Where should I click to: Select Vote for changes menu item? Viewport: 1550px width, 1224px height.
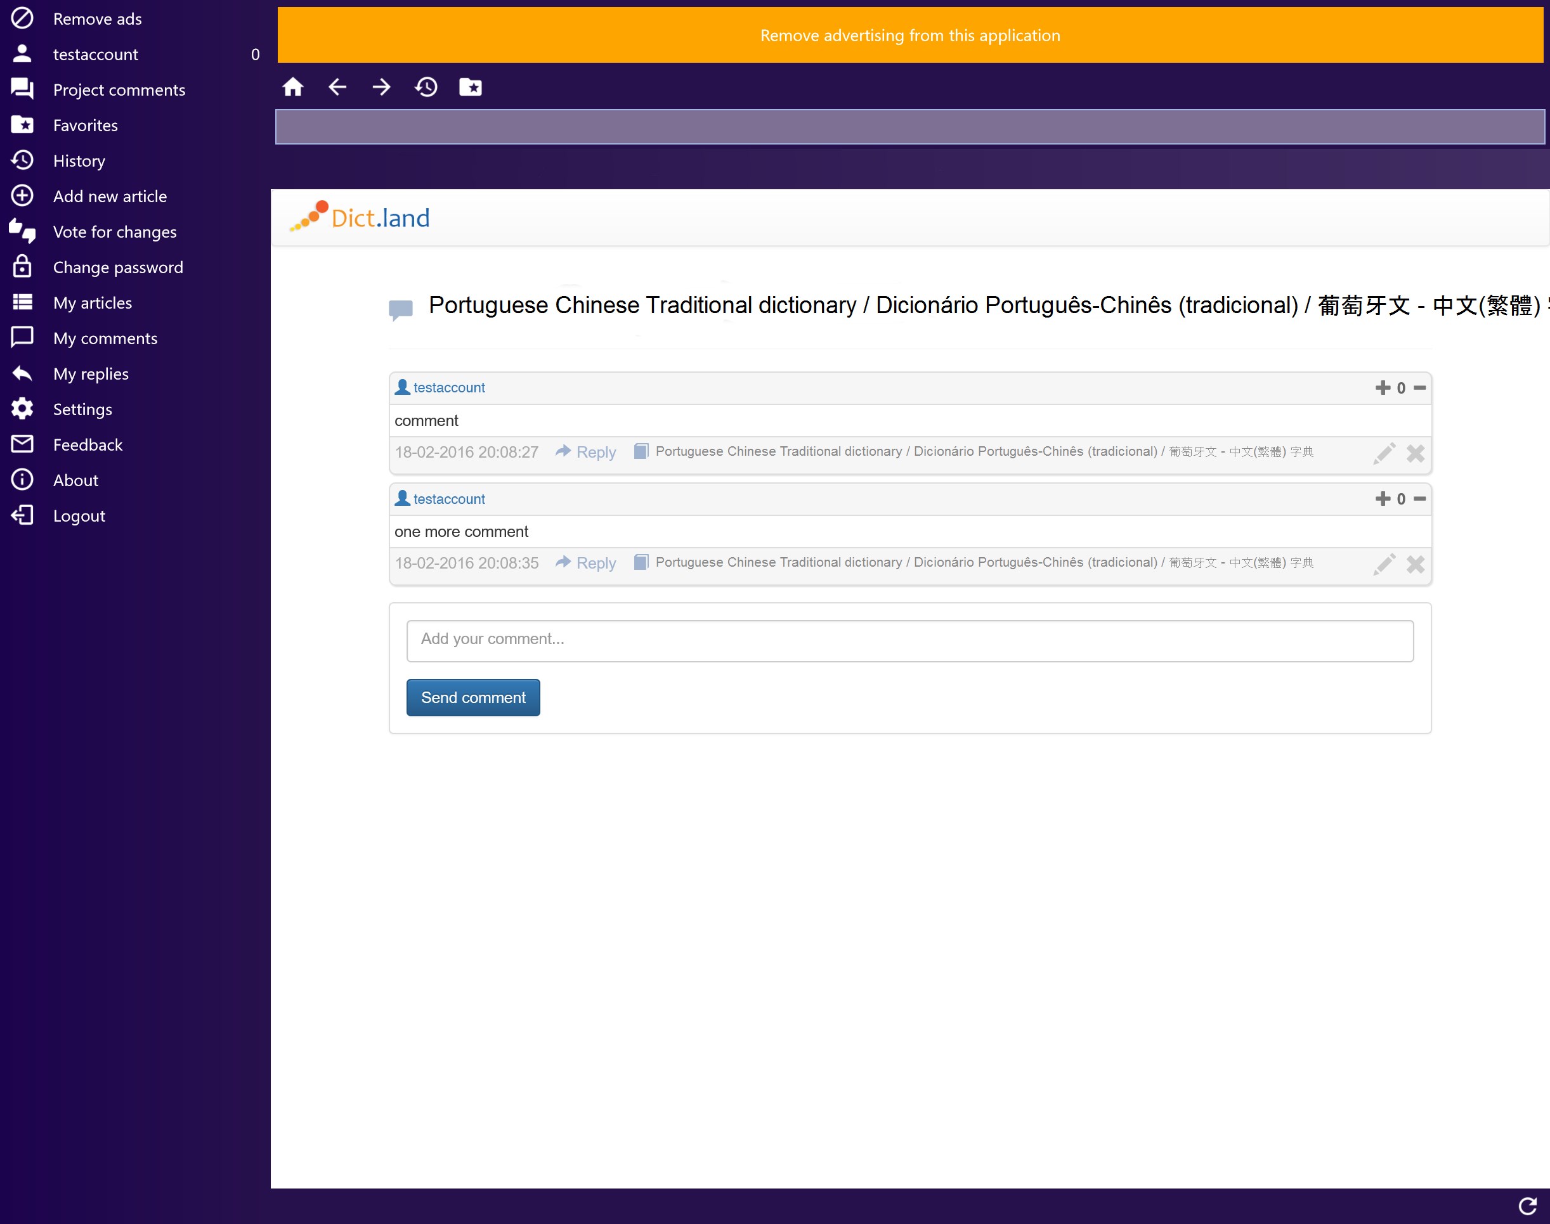click(x=115, y=231)
